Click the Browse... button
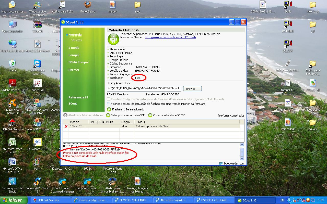This screenshot has width=327, height=204. click(192, 89)
